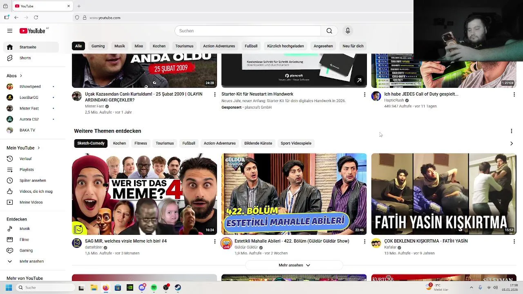Open a new browser tab
This screenshot has height=294, width=523.
tap(79, 6)
